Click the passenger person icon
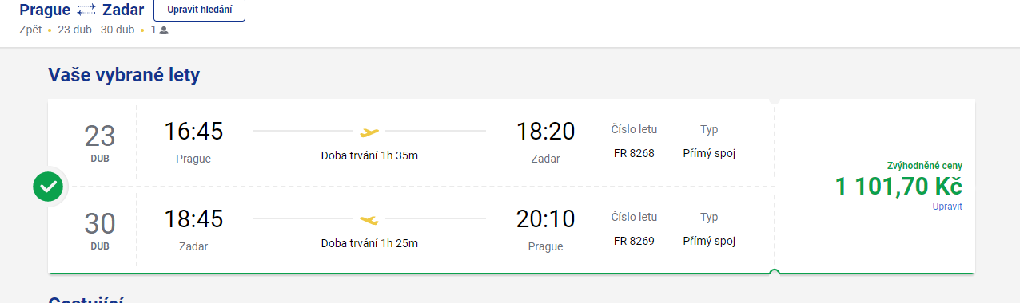The image size is (1020, 303). click(x=164, y=30)
